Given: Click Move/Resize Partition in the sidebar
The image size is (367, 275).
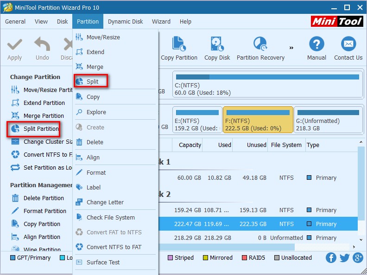Looking at the screenshot, I should (x=41, y=90).
